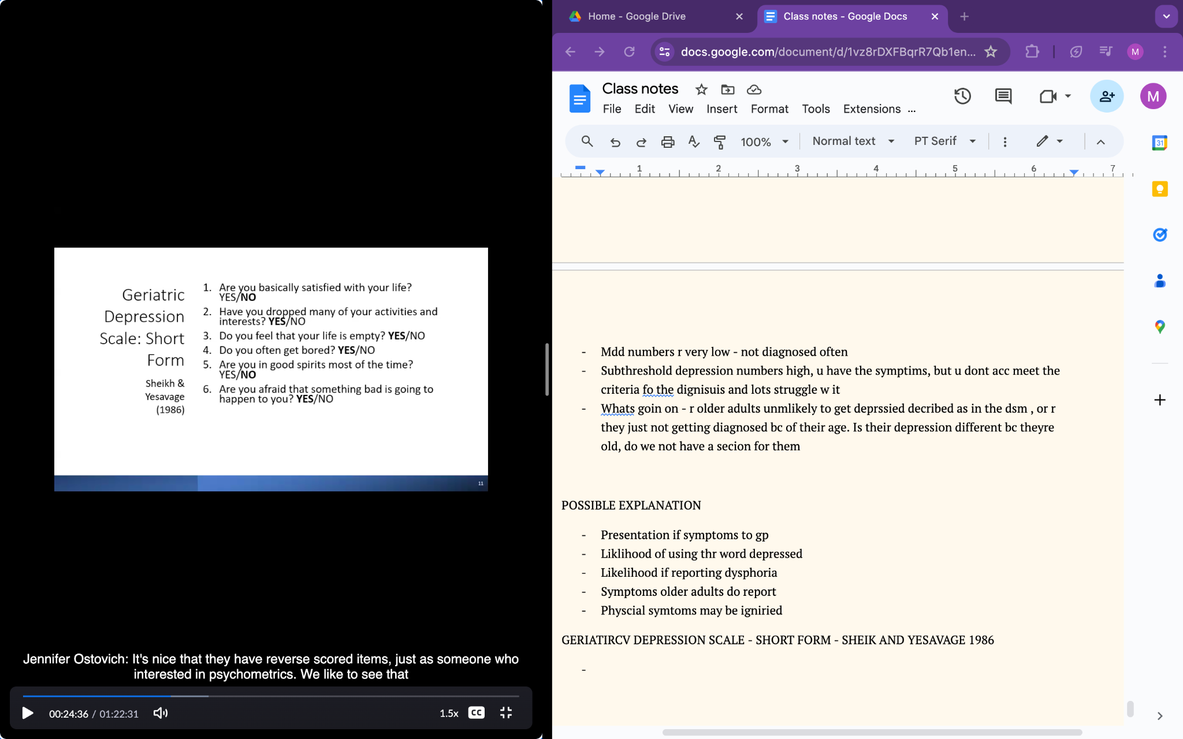Click the spelling and grammar check icon
The image size is (1183, 739).
(694, 141)
